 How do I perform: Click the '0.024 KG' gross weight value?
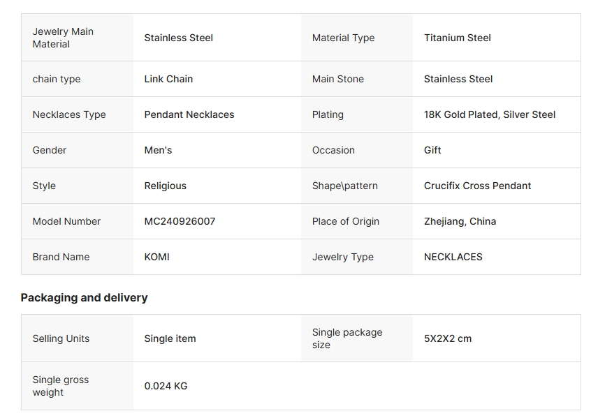(x=166, y=386)
